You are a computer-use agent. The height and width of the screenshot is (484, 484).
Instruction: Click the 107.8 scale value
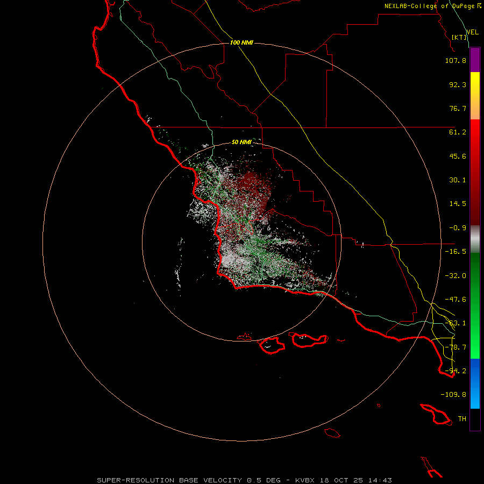click(x=455, y=60)
